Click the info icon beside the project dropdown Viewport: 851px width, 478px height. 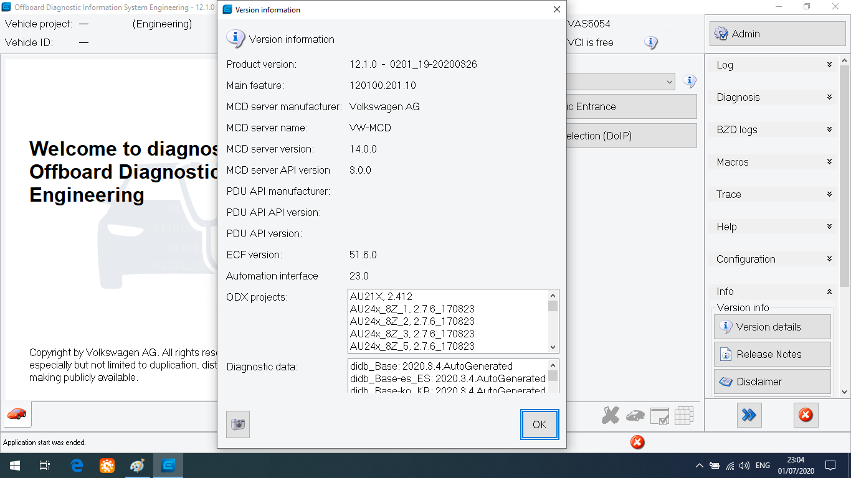pyautogui.click(x=689, y=81)
